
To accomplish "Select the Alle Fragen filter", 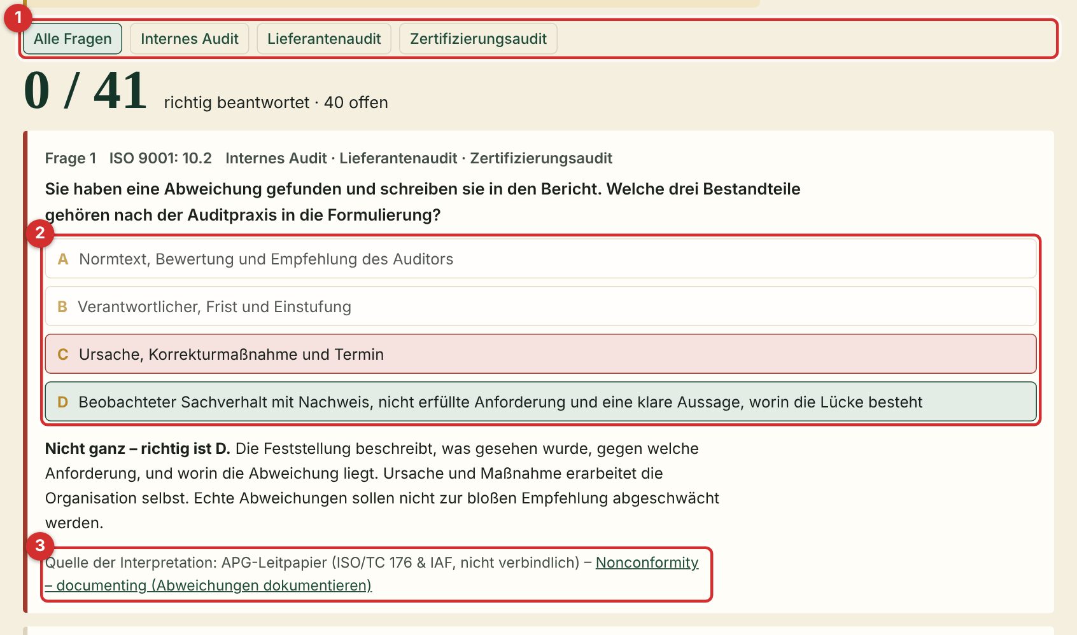I will click(73, 39).
